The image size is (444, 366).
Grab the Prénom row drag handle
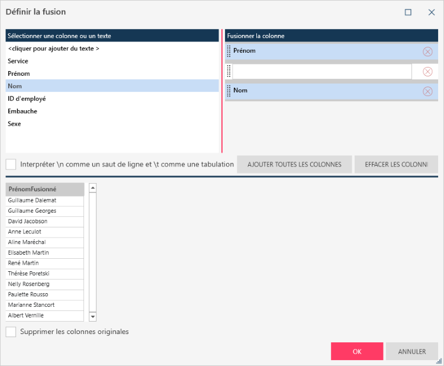(x=229, y=51)
